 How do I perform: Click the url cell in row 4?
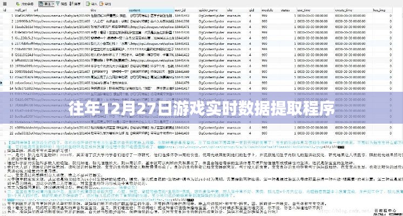pos(62,32)
